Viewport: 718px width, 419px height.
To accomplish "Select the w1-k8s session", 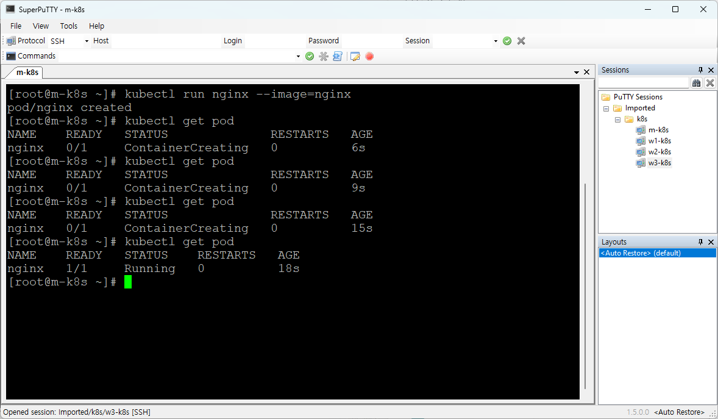I will 659,141.
